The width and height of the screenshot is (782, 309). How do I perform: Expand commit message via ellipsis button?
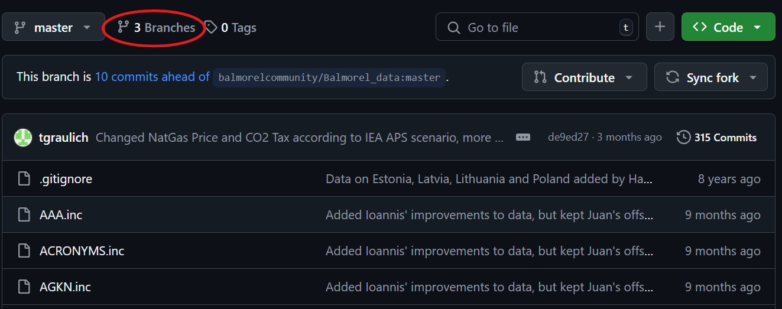point(523,137)
